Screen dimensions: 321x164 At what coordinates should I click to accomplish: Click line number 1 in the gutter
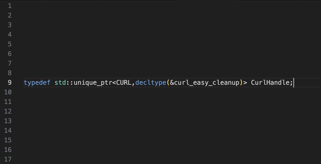[10, 6]
